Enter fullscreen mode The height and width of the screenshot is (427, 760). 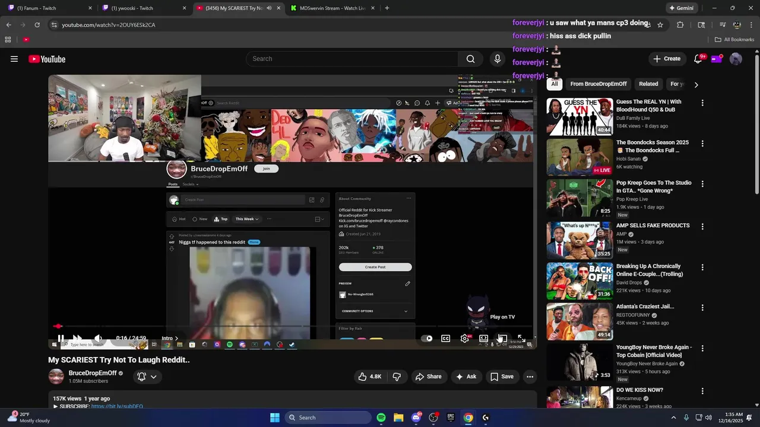pyautogui.click(x=521, y=339)
